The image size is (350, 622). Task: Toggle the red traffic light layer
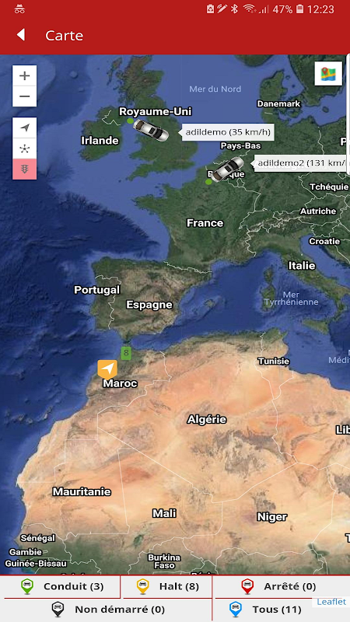coord(25,169)
